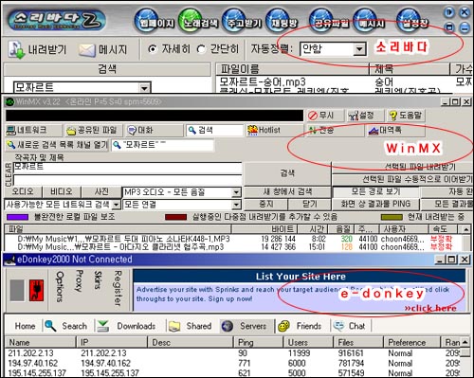Click the 중지 stop button in WinMX
474x378 pixels.
point(265,204)
